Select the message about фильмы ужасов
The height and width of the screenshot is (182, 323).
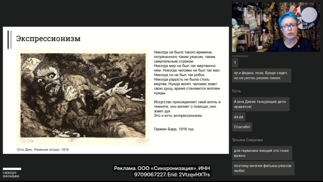263,168
